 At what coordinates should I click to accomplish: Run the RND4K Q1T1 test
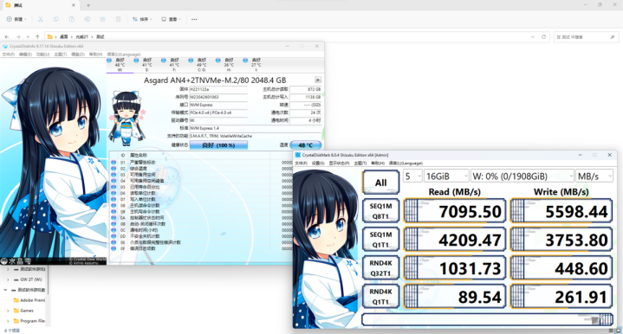tap(380, 297)
